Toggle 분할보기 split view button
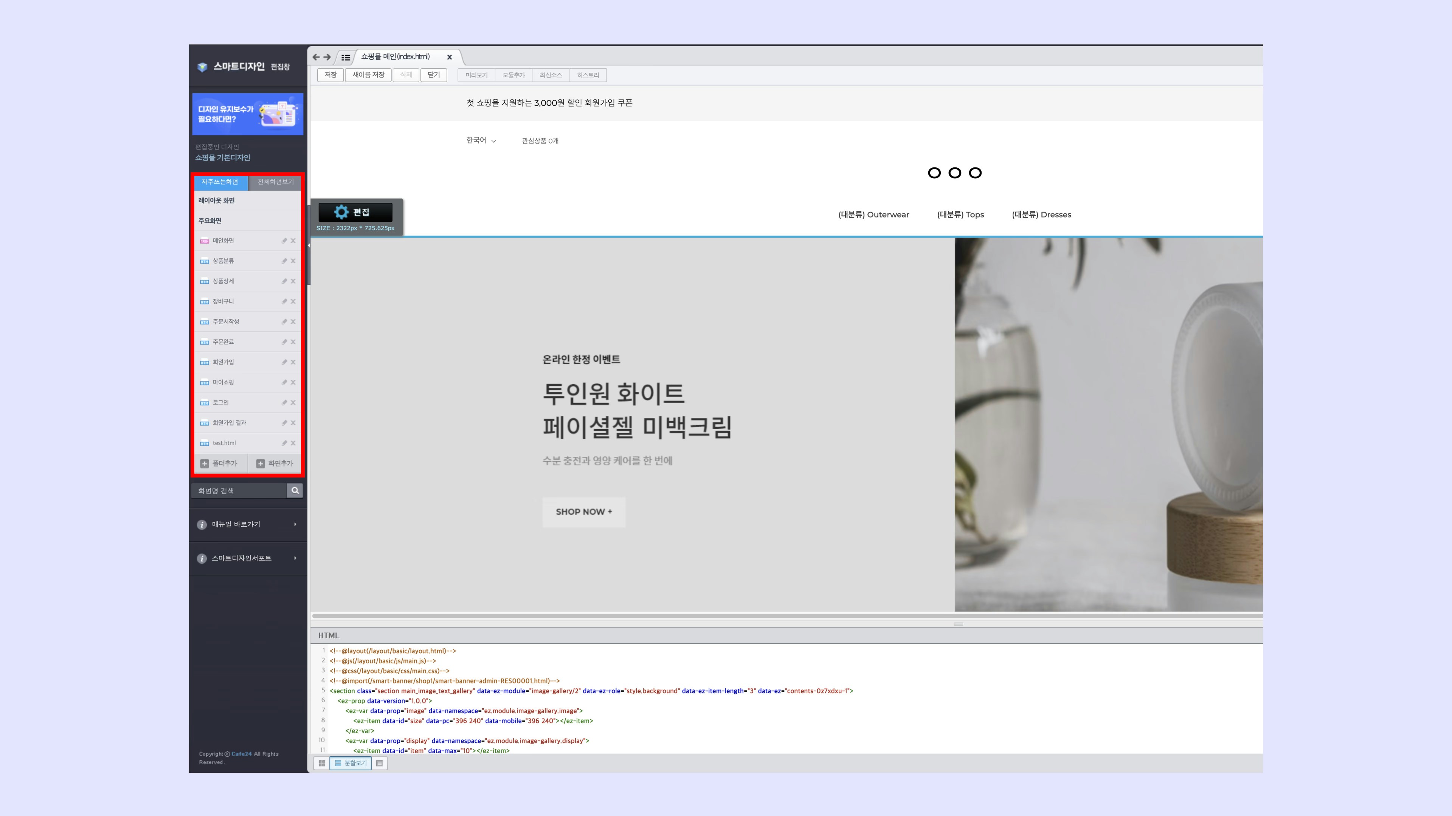This screenshot has width=1452, height=816. pyautogui.click(x=351, y=763)
